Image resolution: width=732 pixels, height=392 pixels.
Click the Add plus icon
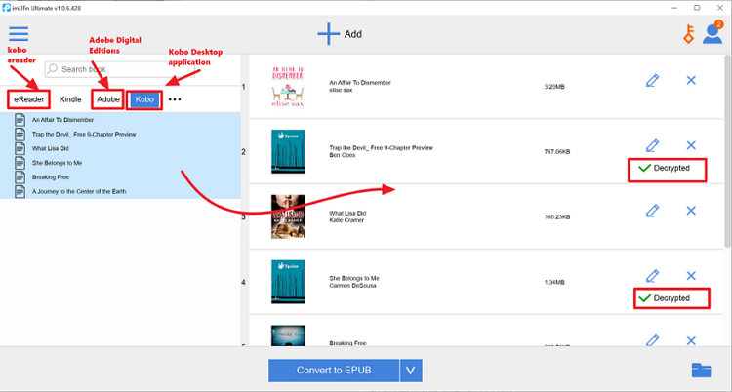(329, 34)
